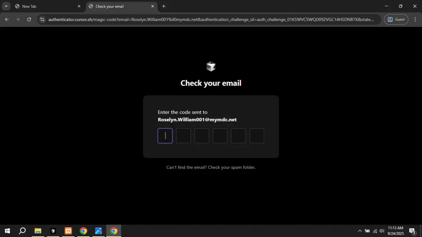Select the third code digit box
This screenshot has width=422, height=237.
click(x=202, y=136)
